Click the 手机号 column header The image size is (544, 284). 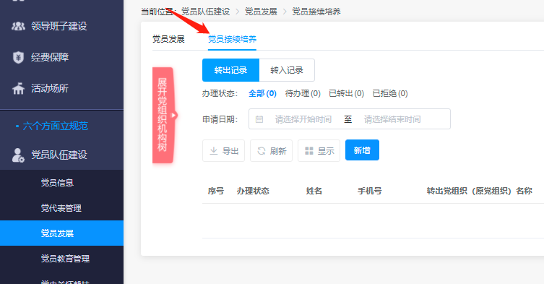pyautogui.click(x=370, y=191)
